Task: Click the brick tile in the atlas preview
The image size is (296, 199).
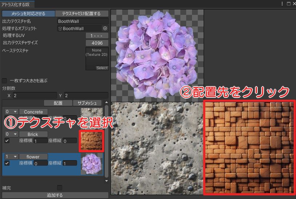Action: click(249, 148)
